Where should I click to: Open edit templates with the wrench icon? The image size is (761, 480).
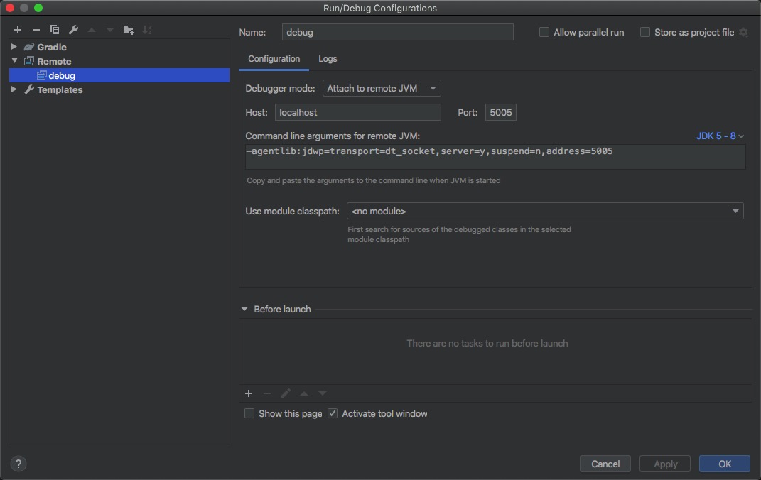click(x=73, y=30)
